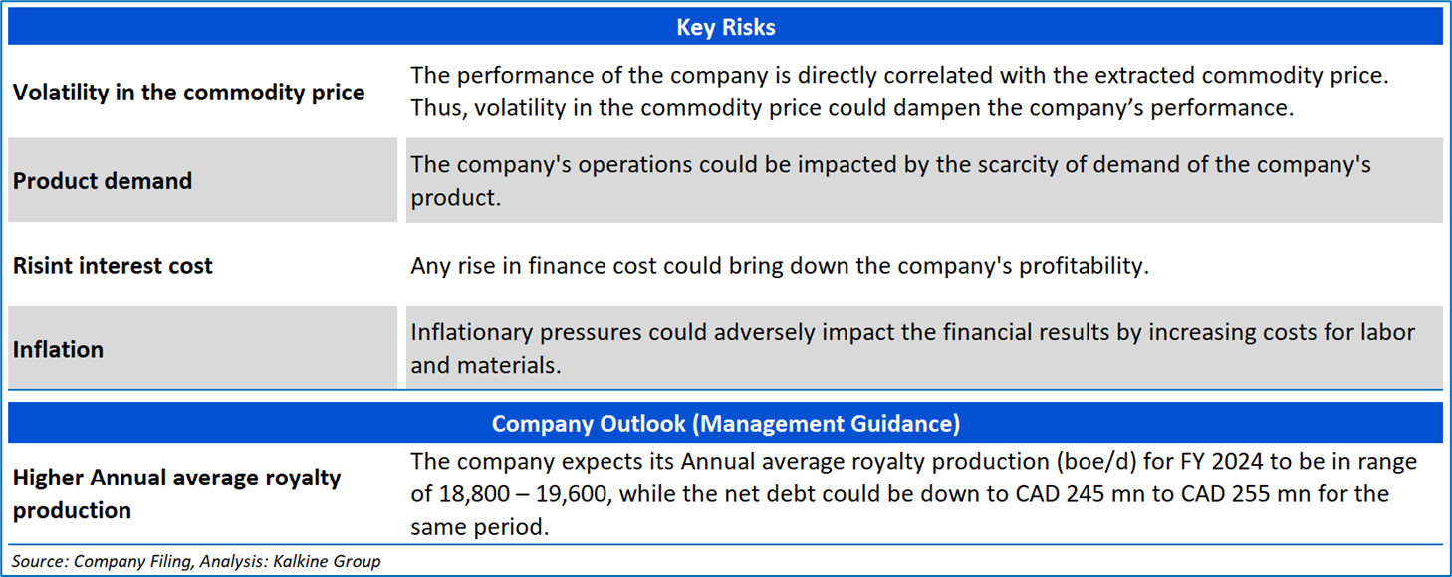Click the Company Outlook (Management Guidance) header

(725, 424)
